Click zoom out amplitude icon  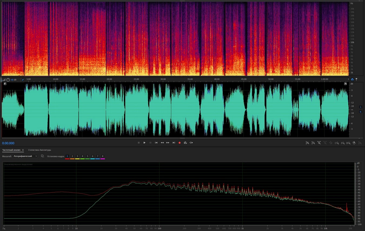point(313,143)
